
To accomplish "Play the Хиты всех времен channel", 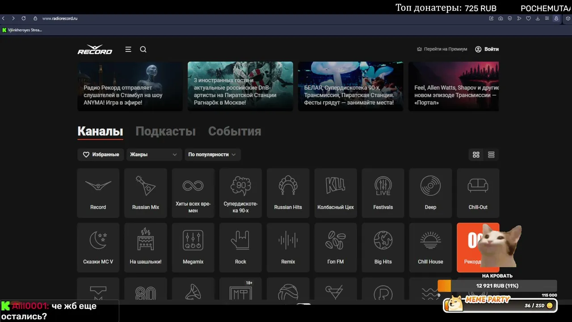I will 193,193.
